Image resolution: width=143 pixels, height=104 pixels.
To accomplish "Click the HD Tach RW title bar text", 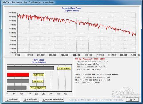I will click(x=28, y=2).
